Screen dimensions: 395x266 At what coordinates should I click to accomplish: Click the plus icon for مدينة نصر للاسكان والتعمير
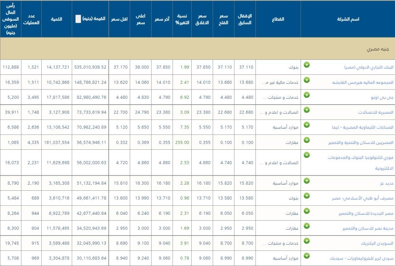[x=307, y=226]
